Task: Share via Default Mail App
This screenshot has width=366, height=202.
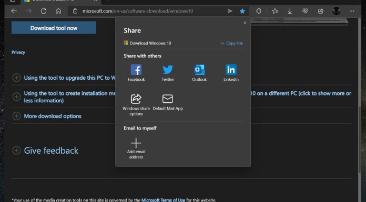Action: [168, 102]
